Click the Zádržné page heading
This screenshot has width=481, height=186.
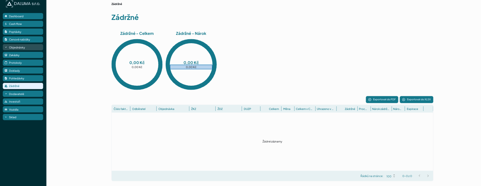(x=125, y=17)
